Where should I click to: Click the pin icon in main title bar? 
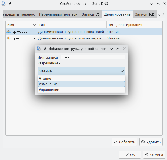[10, 4]
